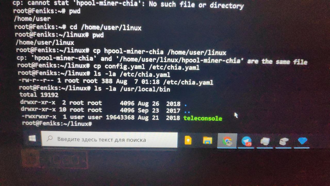Viewport: 330px width, 186px height.
Task: Open the grey box taskbar application
Action: pyautogui.click(x=283, y=141)
